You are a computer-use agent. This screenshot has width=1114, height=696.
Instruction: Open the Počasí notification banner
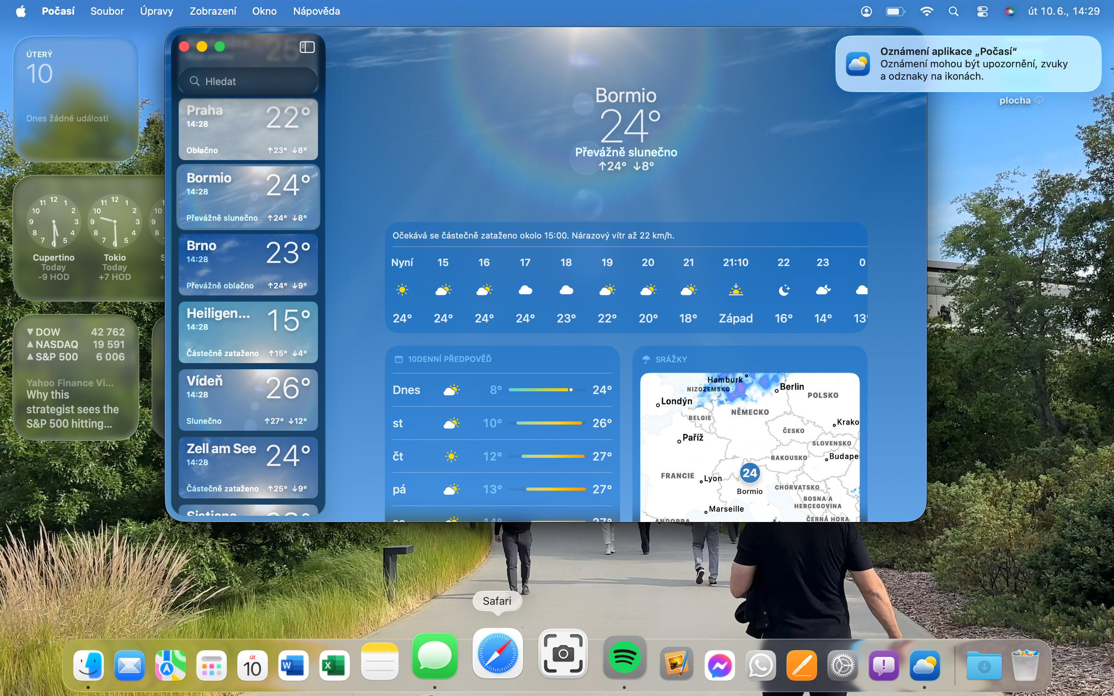click(968, 64)
